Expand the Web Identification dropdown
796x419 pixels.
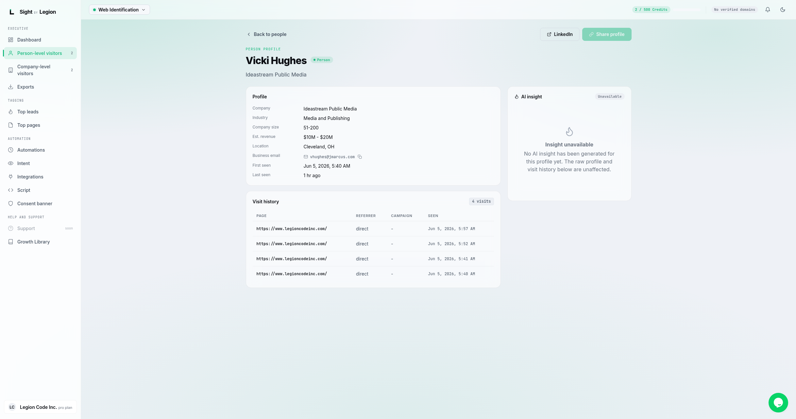tap(119, 10)
